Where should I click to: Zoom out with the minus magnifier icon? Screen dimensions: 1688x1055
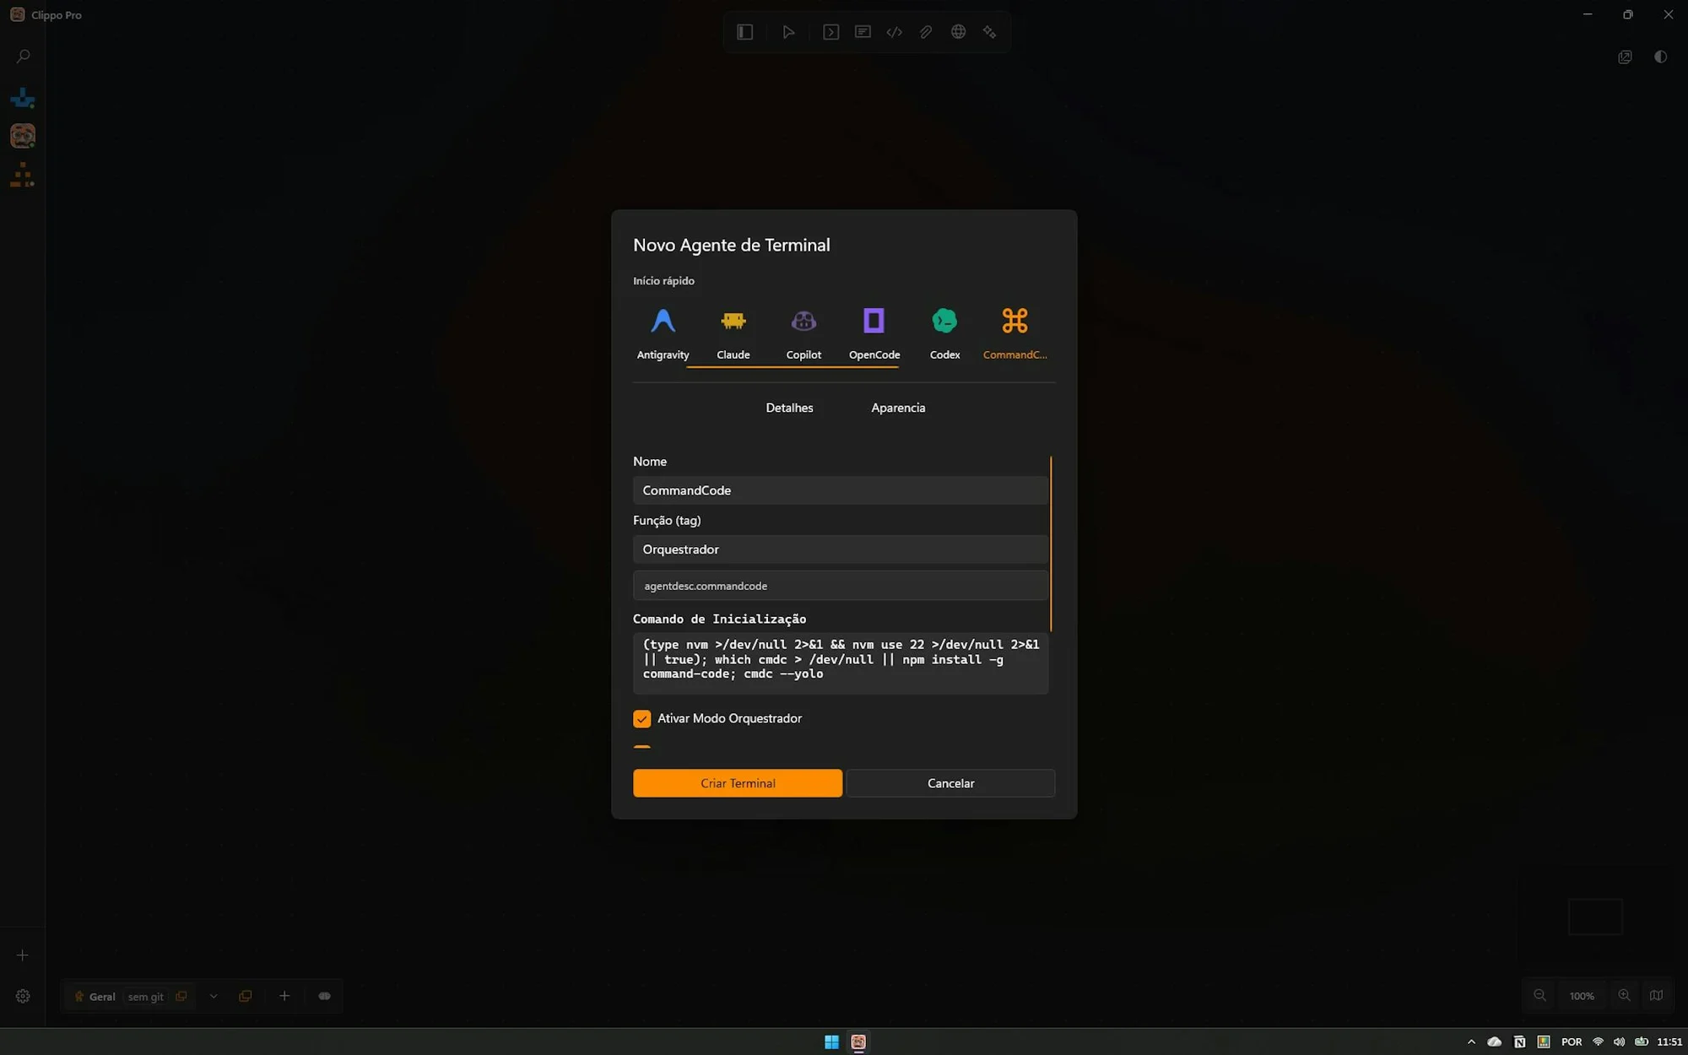1539,995
